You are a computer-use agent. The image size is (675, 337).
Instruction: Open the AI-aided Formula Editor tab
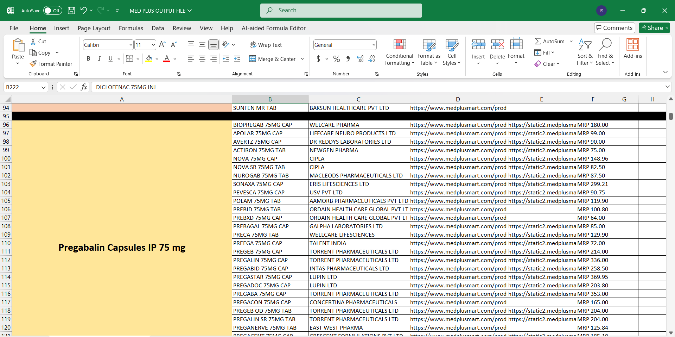[273, 28]
